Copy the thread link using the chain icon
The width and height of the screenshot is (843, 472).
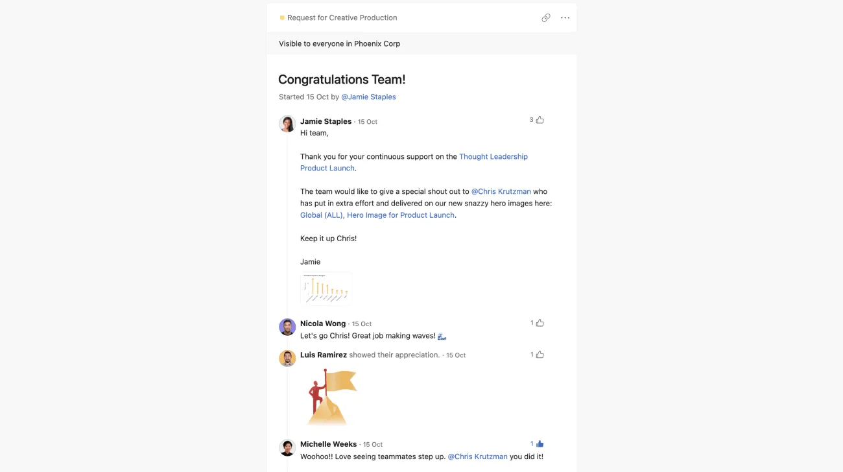pos(546,18)
